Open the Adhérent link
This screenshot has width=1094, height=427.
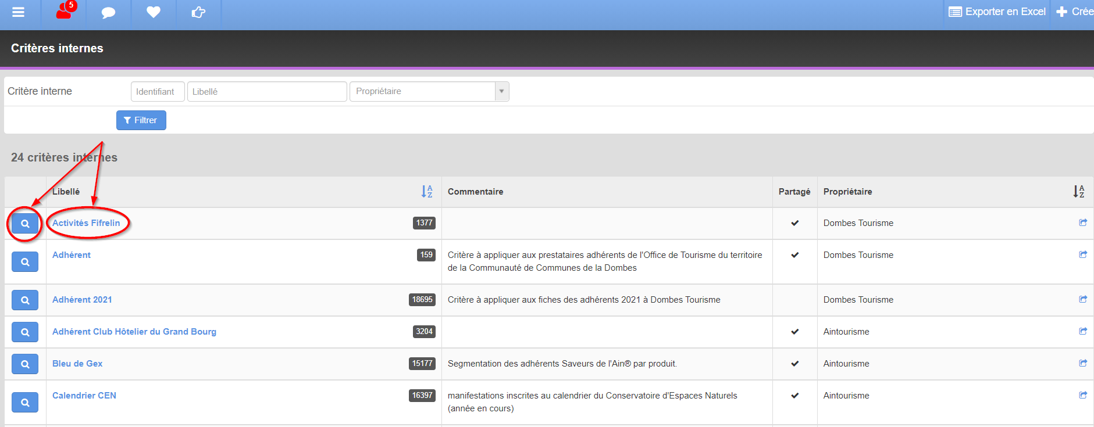click(72, 255)
